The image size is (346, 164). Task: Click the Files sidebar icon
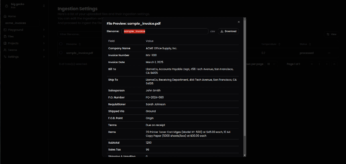coord(5,36)
